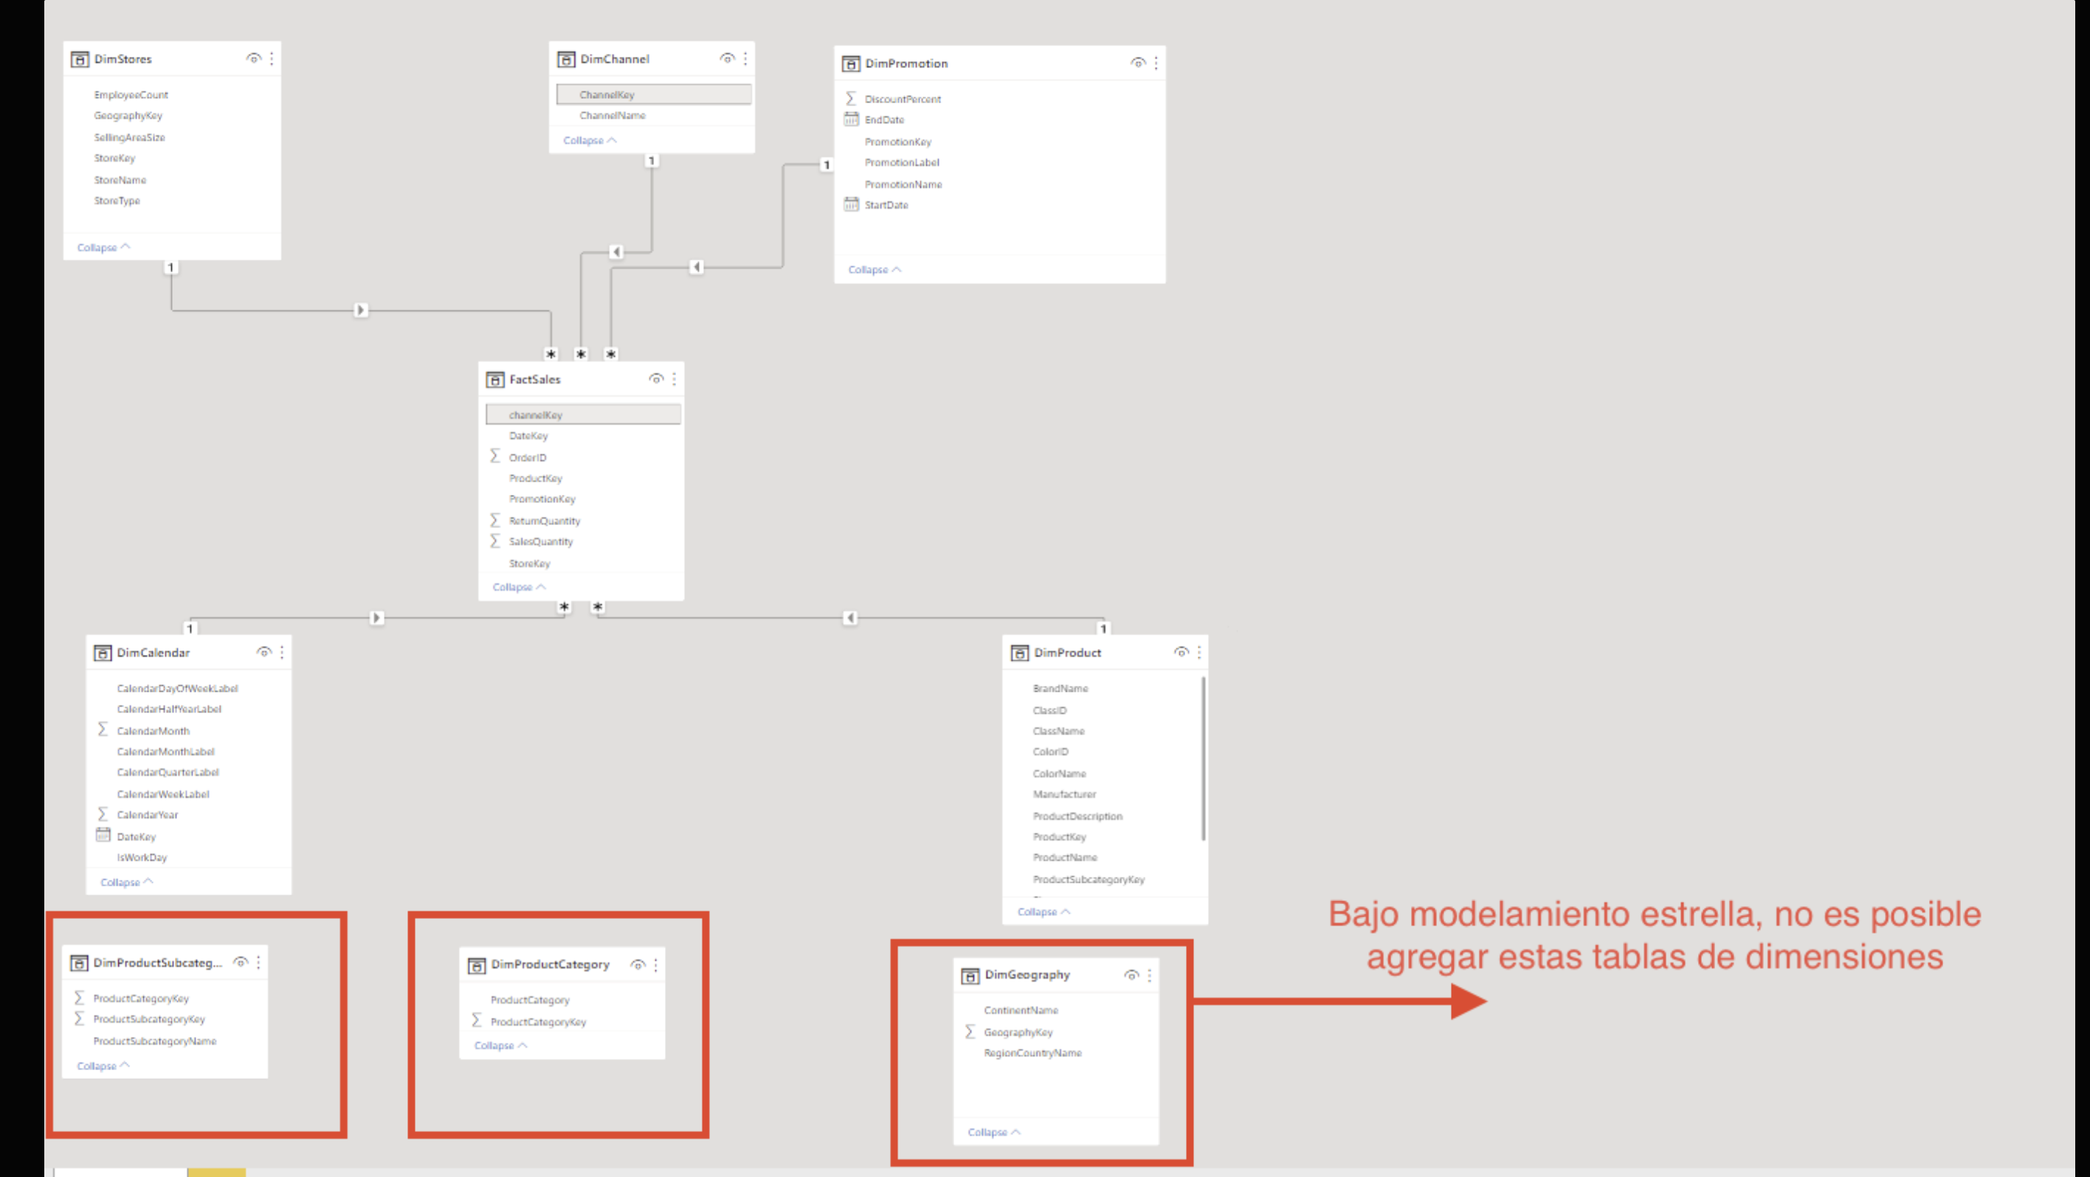Click the table icon on the FactSales header
Viewport: 2090px width, 1177px height.
[495, 379]
